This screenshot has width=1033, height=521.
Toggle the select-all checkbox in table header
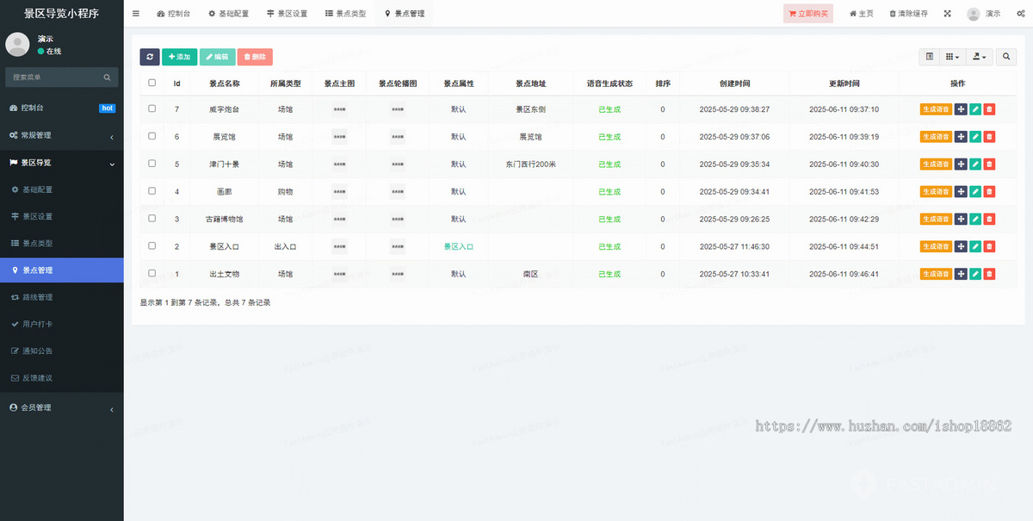[151, 83]
